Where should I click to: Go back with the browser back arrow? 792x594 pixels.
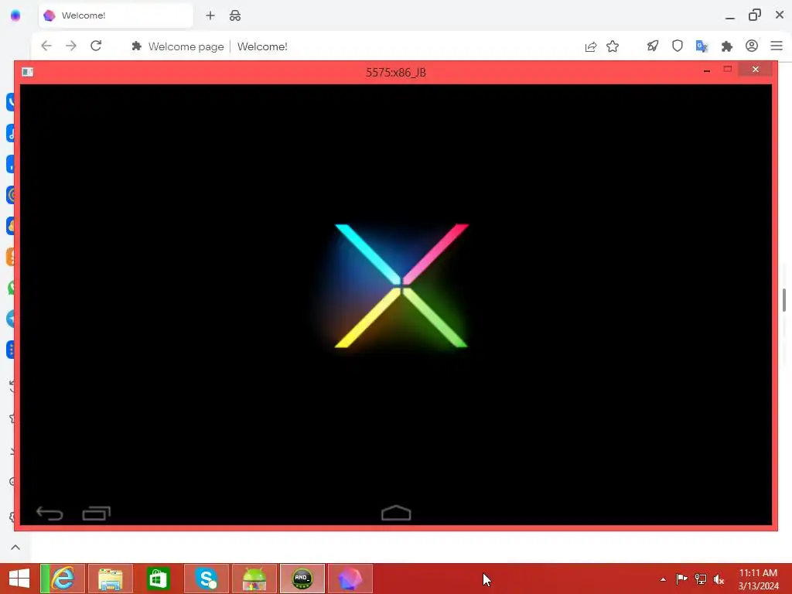(46, 46)
